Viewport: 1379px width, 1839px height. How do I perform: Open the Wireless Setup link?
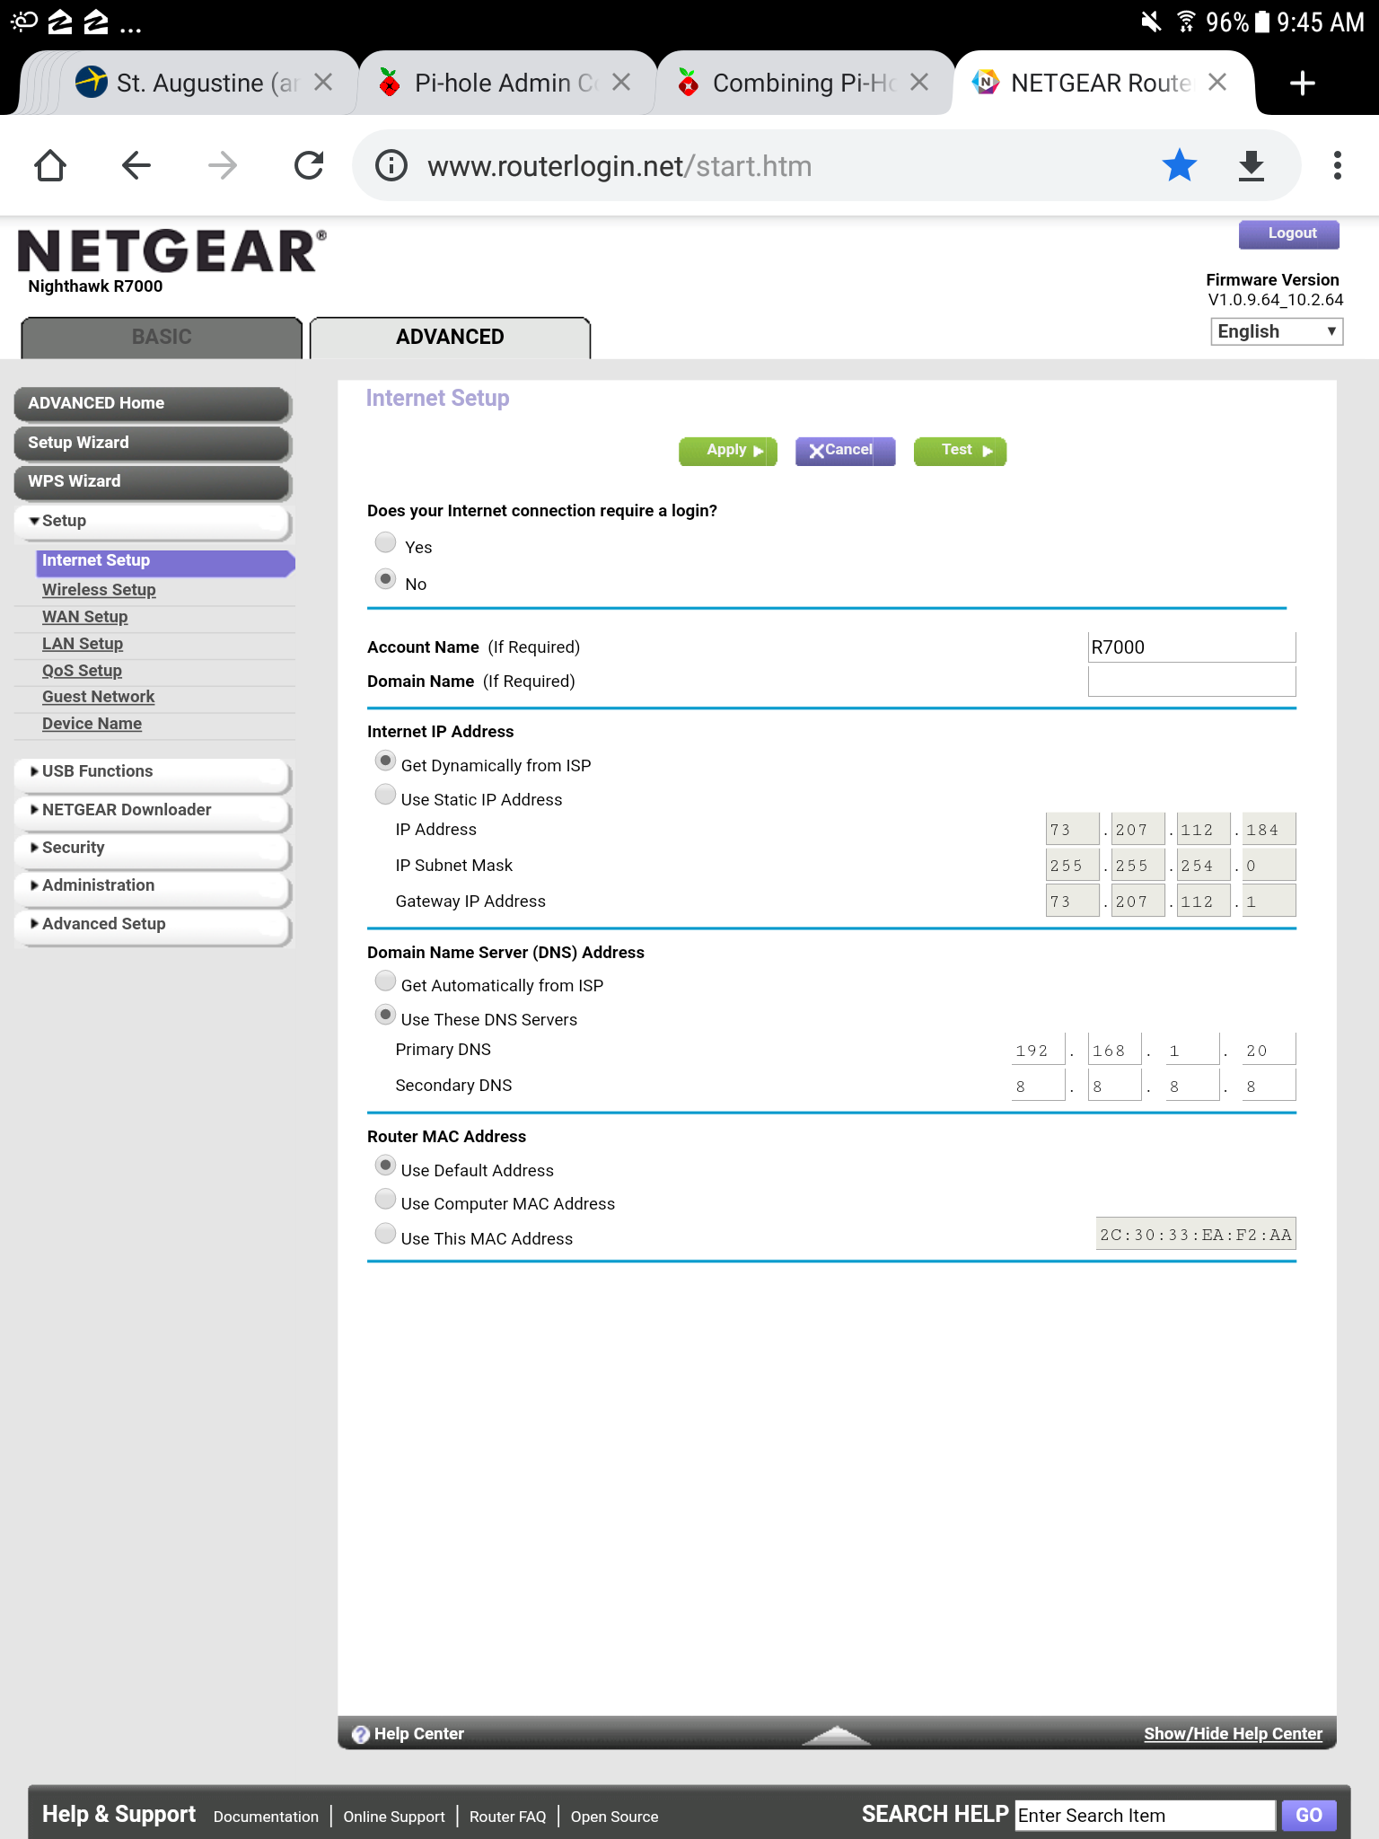coord(99,590)
